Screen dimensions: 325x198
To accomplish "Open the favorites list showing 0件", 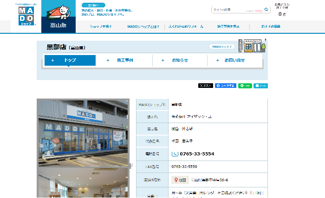I will (282, 10).
